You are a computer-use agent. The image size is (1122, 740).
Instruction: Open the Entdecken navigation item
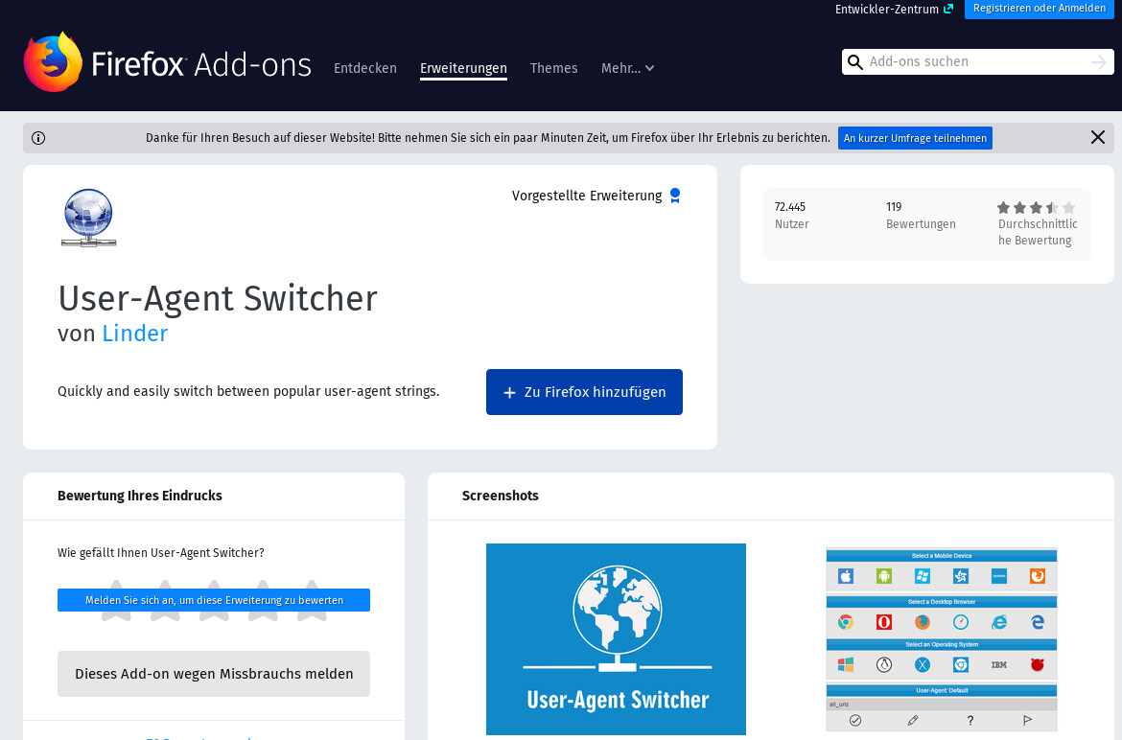[x=365, y=68]
